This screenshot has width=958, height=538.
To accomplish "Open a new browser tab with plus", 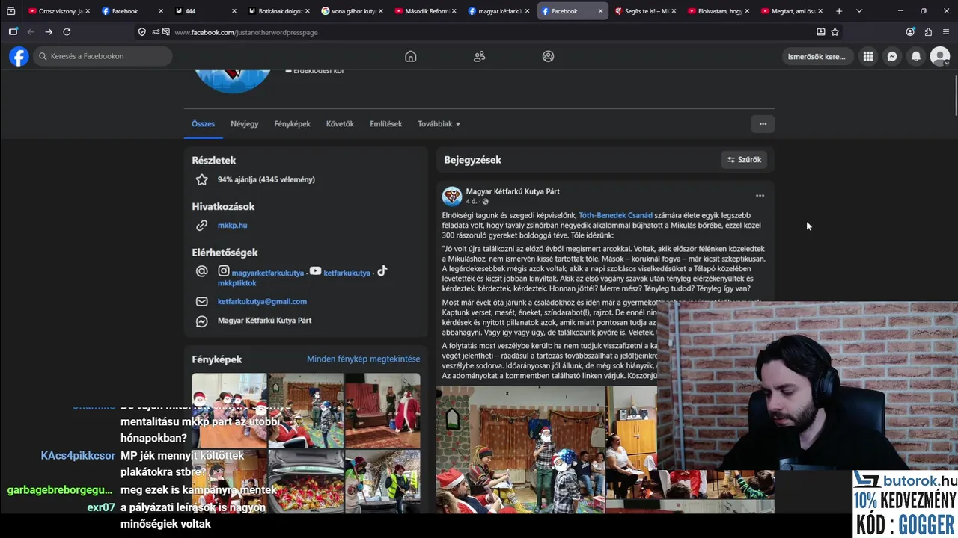I will click(839, 11).
